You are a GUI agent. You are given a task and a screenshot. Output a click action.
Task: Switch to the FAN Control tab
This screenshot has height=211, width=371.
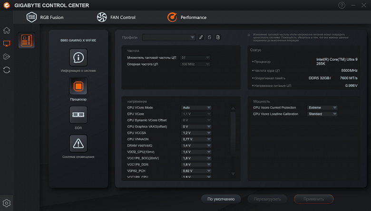pyautogui.click(x=116, y=18)
